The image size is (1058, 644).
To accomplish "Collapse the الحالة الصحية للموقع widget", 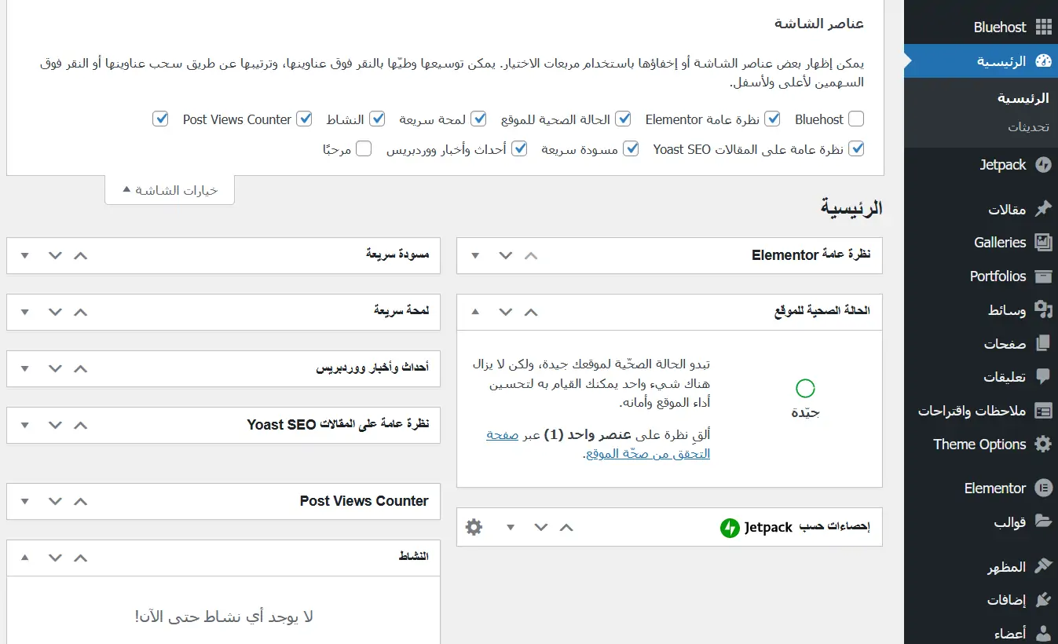I will coord(475,312).
